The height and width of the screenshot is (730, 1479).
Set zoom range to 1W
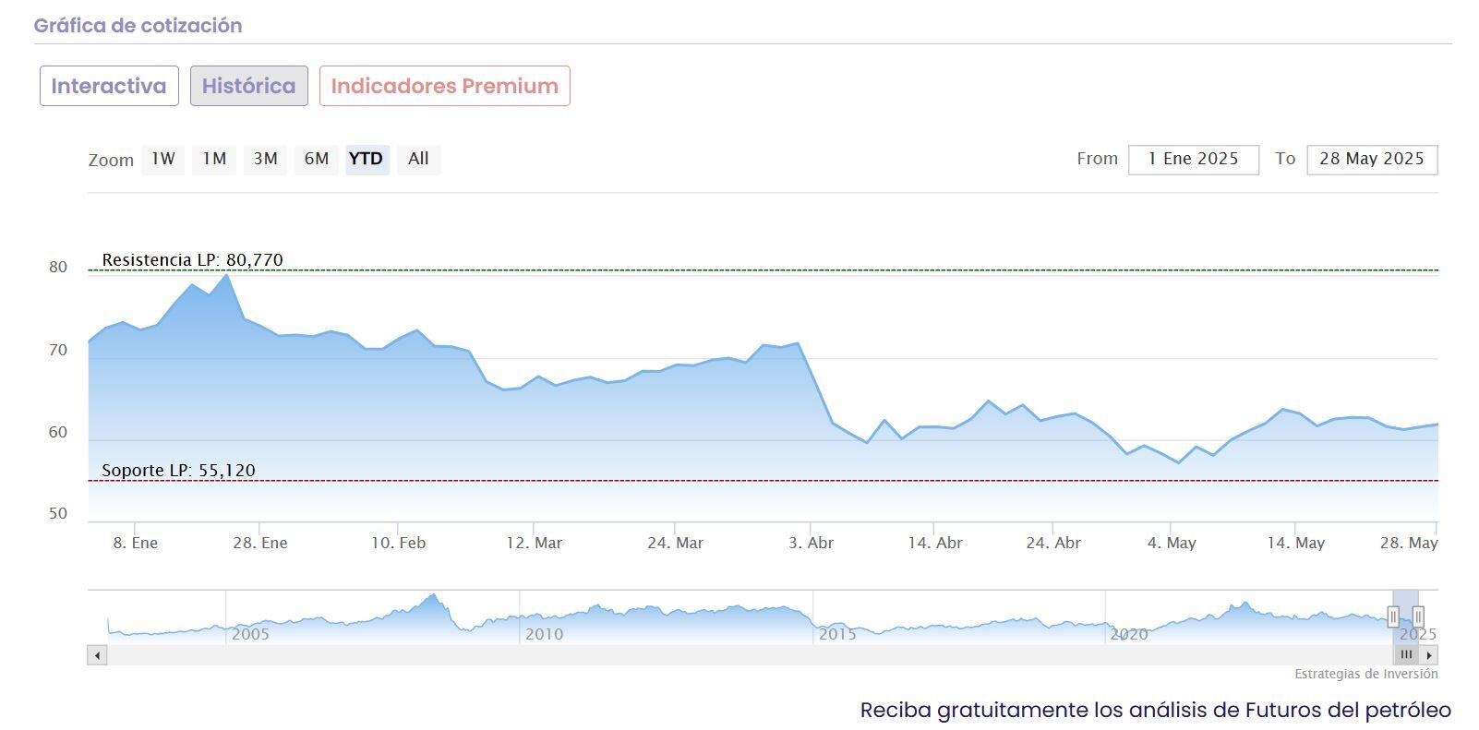163,159
